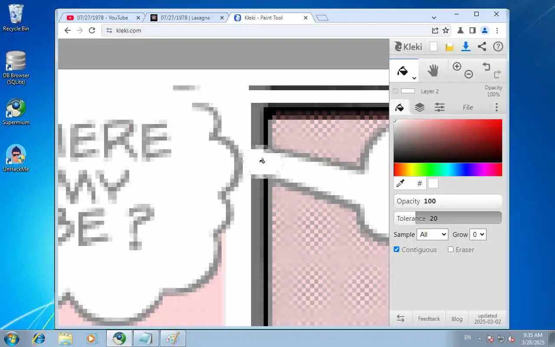
Task: View site information icon in address bar
Action: (109, 30)
